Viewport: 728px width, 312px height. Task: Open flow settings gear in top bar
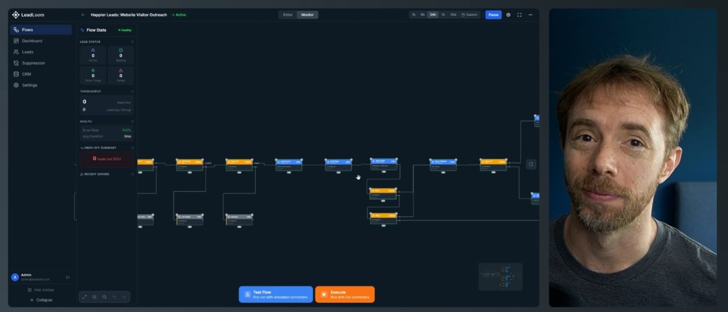click(x=508, y=15)
